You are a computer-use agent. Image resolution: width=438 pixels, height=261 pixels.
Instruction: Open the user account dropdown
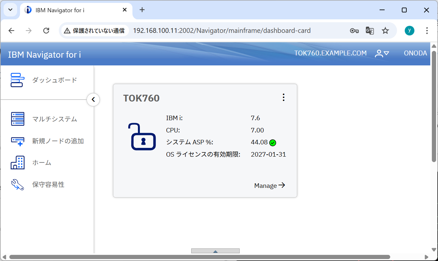pyautogui.click(x=382, y=53)
